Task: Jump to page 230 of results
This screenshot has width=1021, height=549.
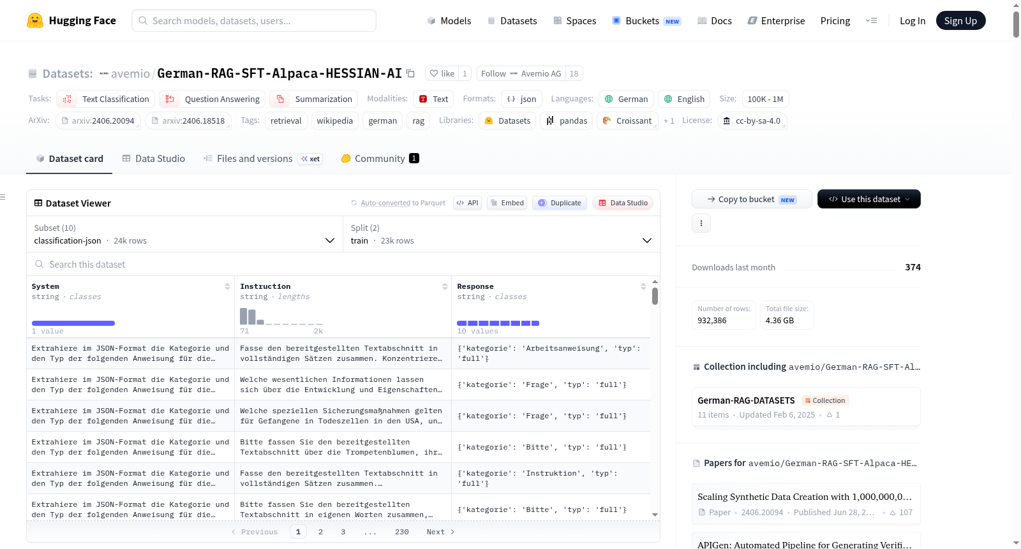Action: click(402, 532)
